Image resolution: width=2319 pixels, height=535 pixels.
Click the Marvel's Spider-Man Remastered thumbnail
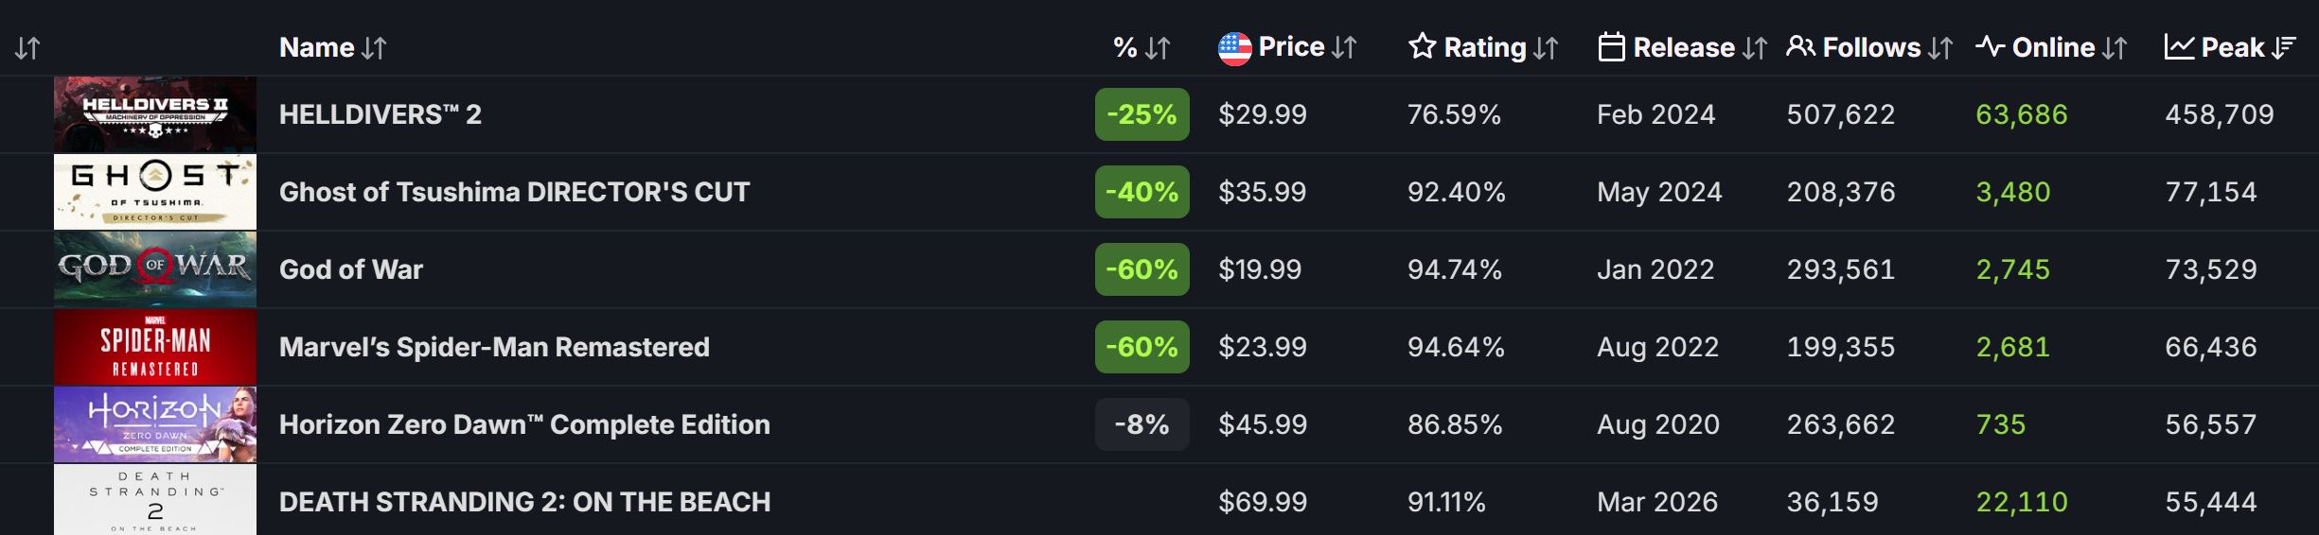[x=155, y=347]
